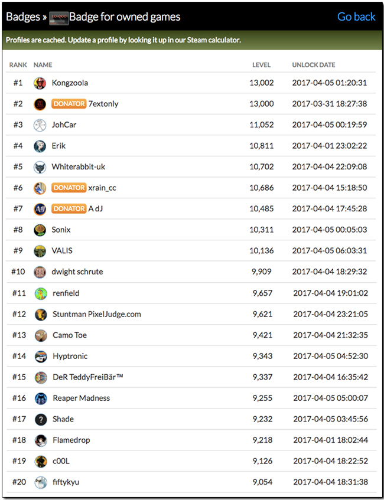The height and width of the screenshot is (500, 384).
Task: Click Erik's avatar icon
Action: 40,146
